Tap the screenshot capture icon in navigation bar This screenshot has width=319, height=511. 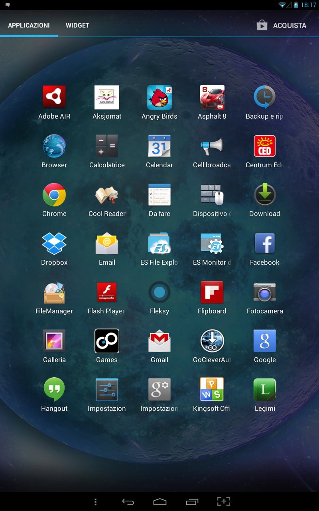click(224, 501)
